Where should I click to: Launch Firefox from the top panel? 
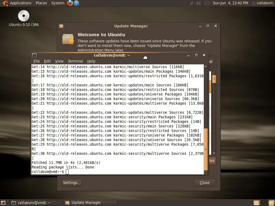click(70, 3)
